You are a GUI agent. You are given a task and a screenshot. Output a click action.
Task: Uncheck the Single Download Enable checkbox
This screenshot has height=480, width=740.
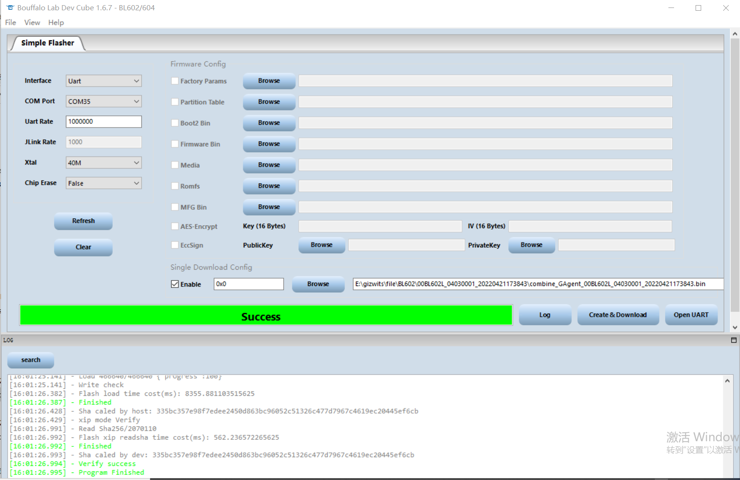175,284
